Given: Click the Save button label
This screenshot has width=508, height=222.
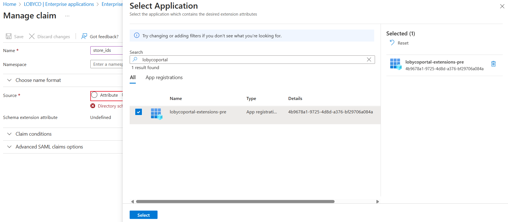Looking at the screenshot, I should coord(19,36).
